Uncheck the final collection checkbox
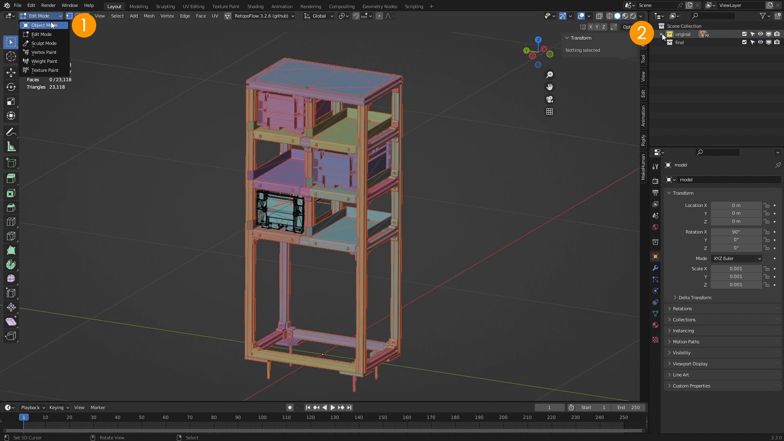The image size is (784, 441). coord(744,42)
